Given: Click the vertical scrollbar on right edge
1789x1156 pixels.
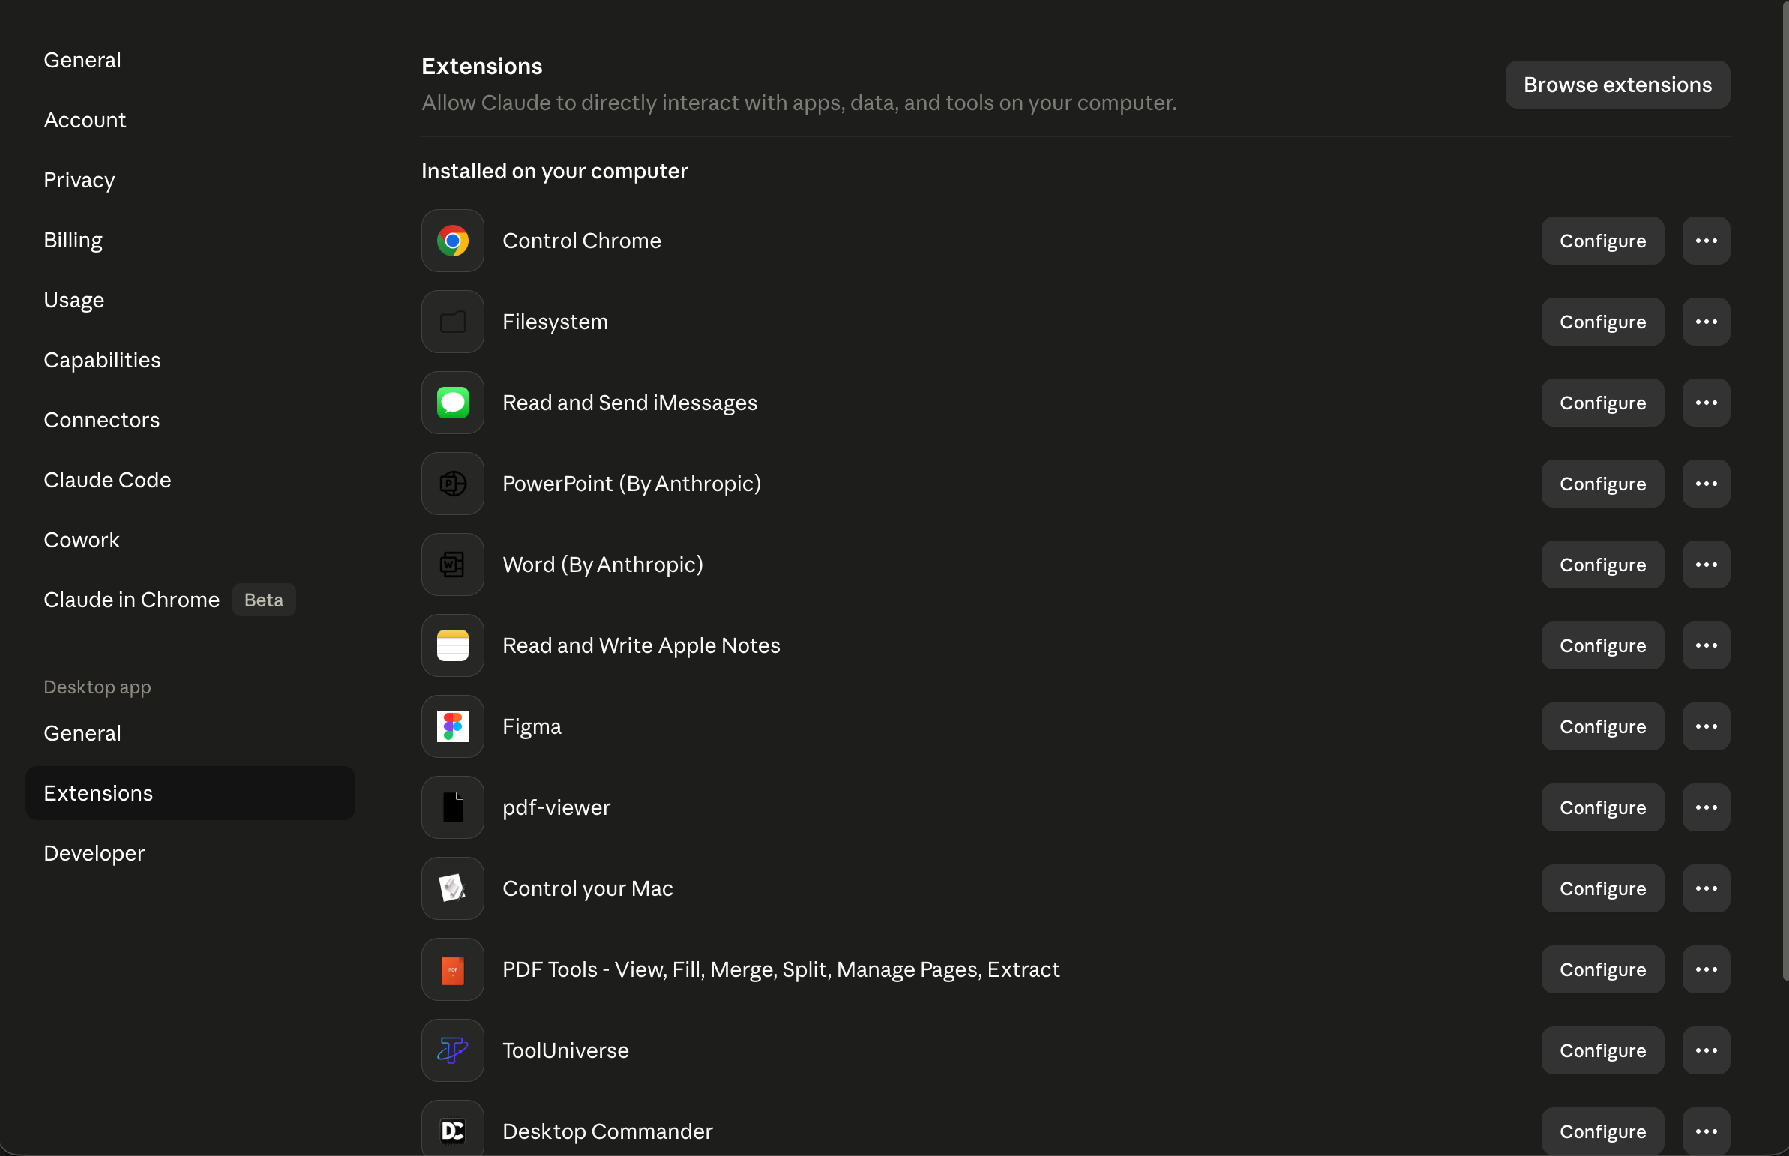Looking at the screenshot, I should pos(1785,491).
